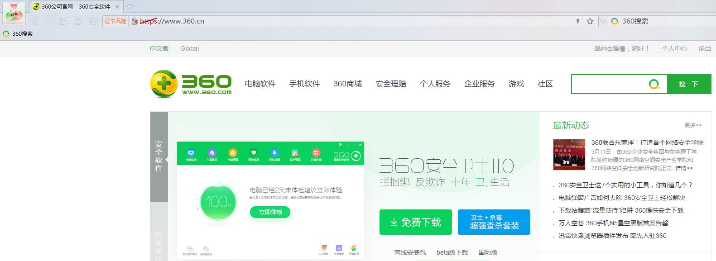Click 详情>> to read more
This screenshot has height=261, width=716.
(x=684, y=168)
